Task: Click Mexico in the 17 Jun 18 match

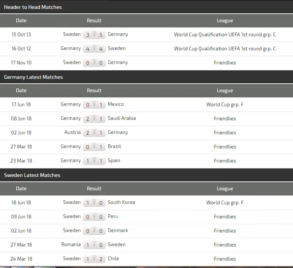Action: pyautogui.click(x=116, y=104)
